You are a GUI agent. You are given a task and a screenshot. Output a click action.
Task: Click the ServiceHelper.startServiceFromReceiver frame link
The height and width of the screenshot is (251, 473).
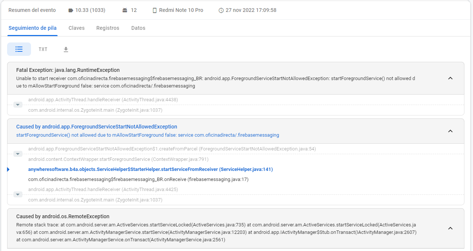pos(150,169)
